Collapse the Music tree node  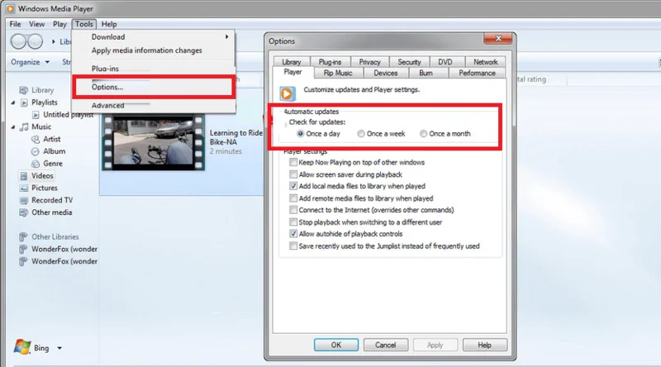12,127
